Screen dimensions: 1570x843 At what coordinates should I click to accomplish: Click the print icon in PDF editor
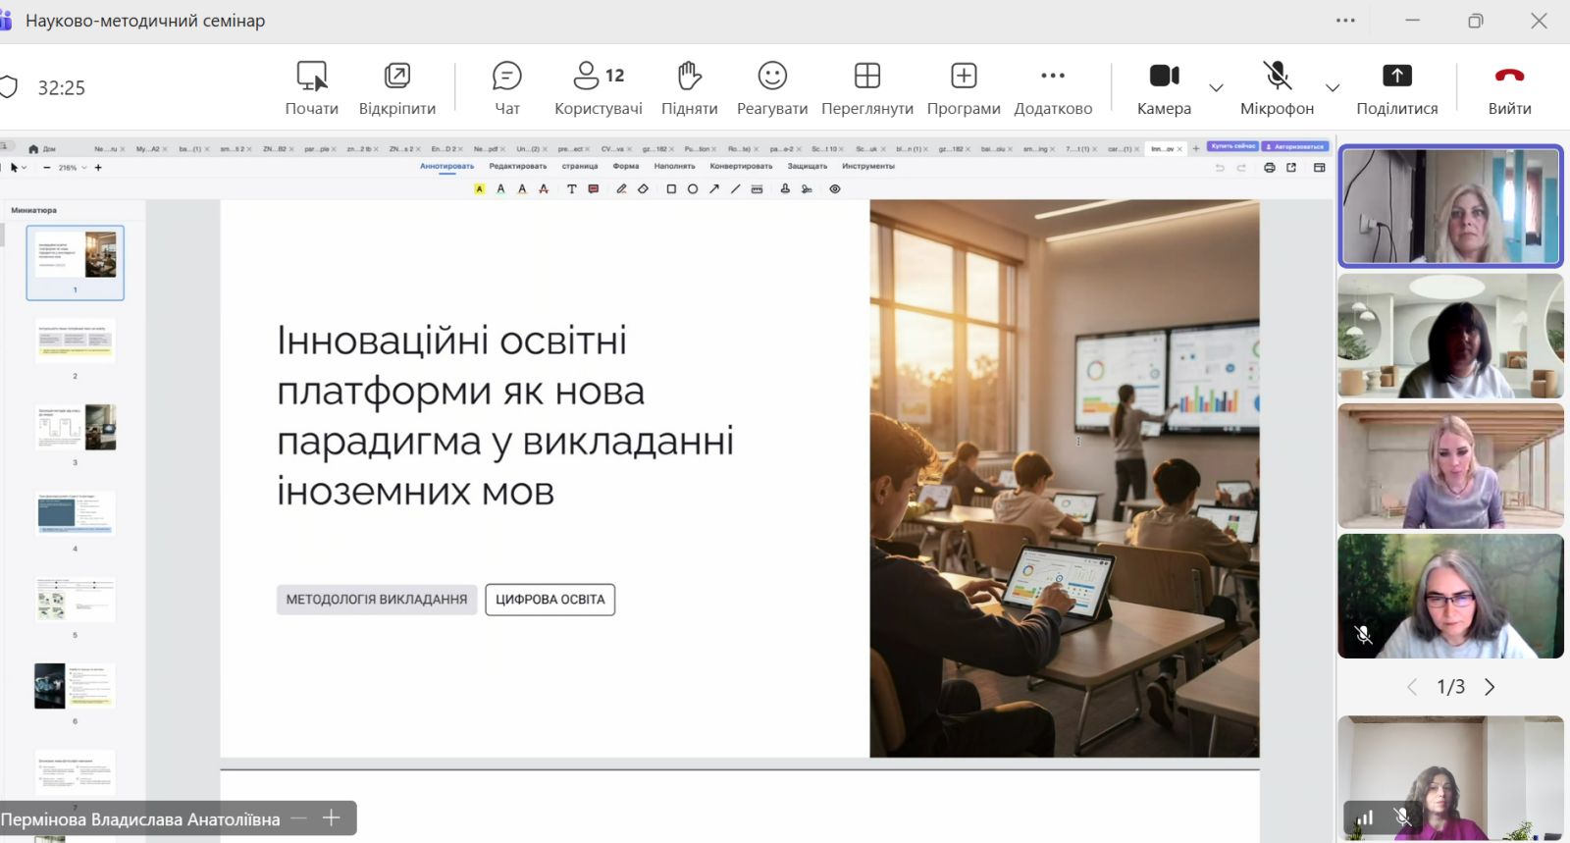[1270, 168]
